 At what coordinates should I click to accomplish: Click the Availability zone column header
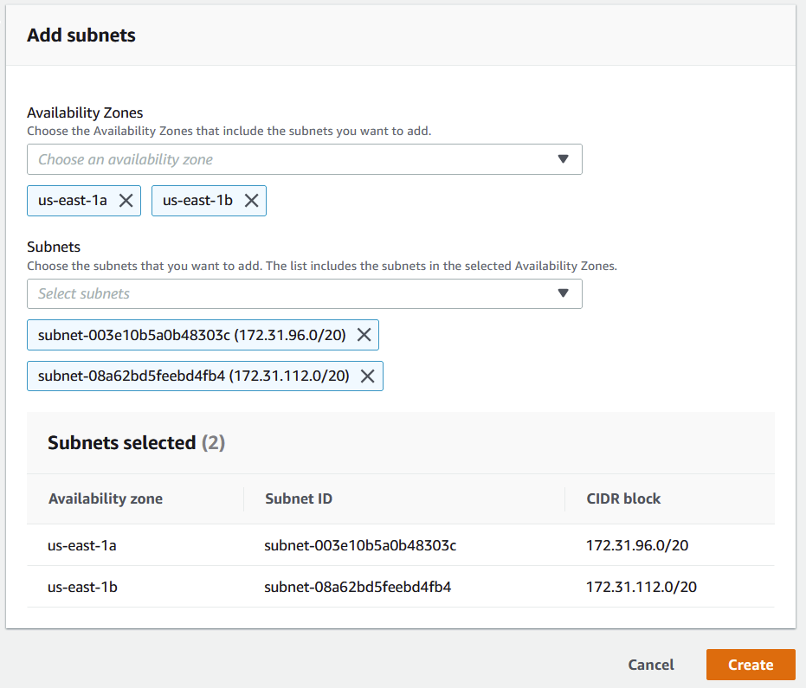pos(106,498)
